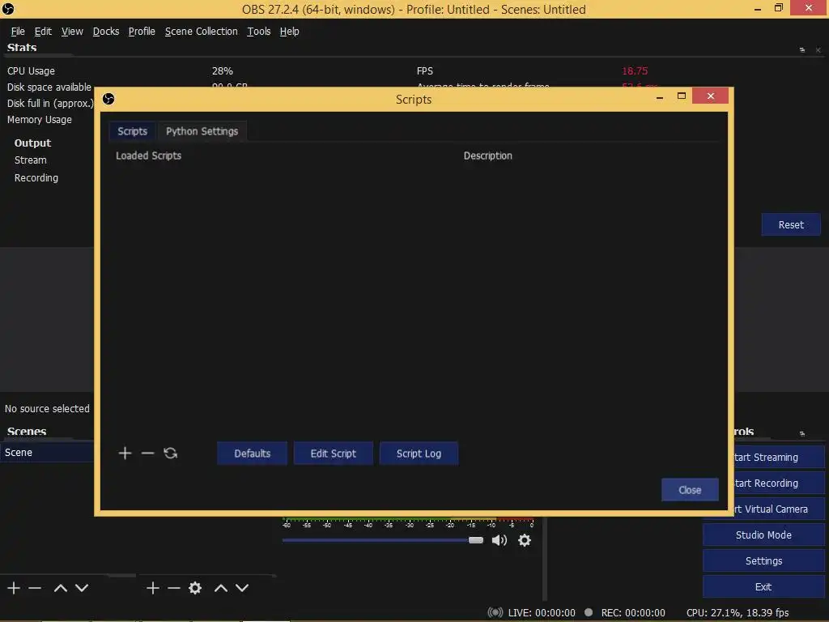Add a source with the plus icon
The height and width of the screenshot is (622, 829).
click(153, 588)
